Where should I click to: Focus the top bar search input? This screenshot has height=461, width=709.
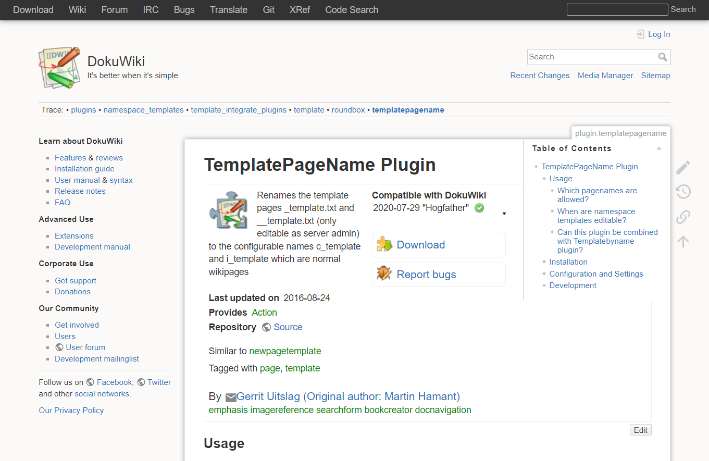pyautogui.click(x=617, y=9)
